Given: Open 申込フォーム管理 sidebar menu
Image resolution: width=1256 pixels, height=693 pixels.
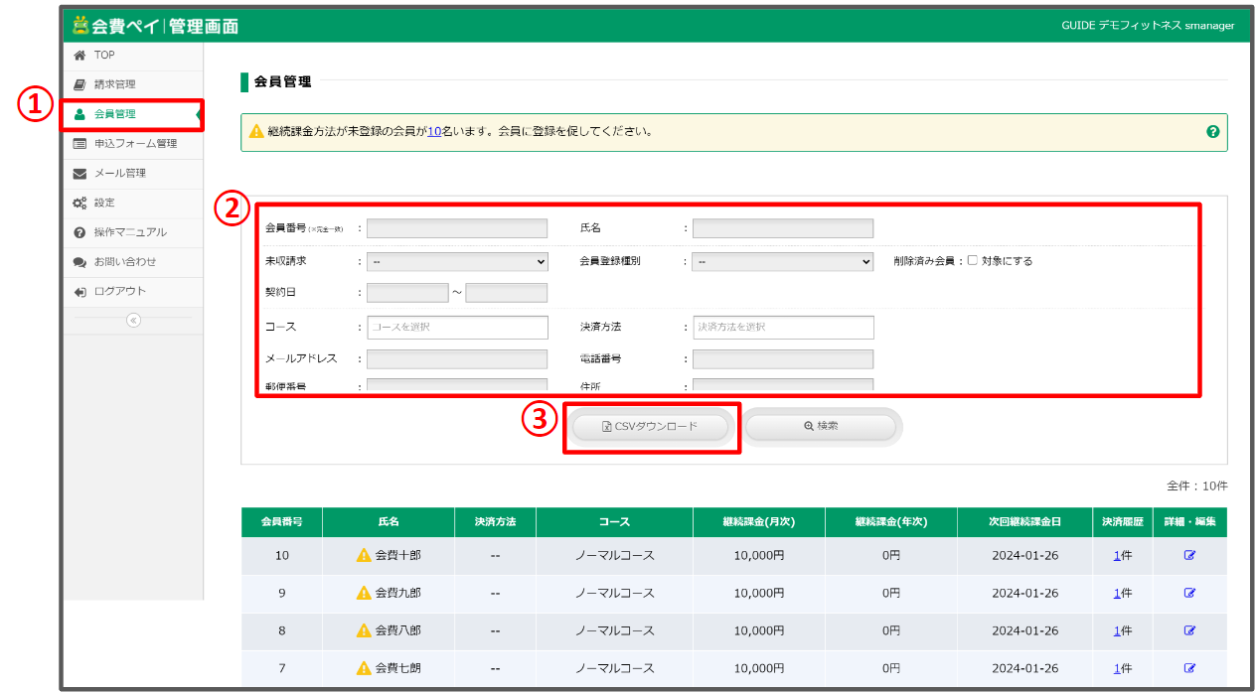Looking at the screenshot, I should click(134, 144).
